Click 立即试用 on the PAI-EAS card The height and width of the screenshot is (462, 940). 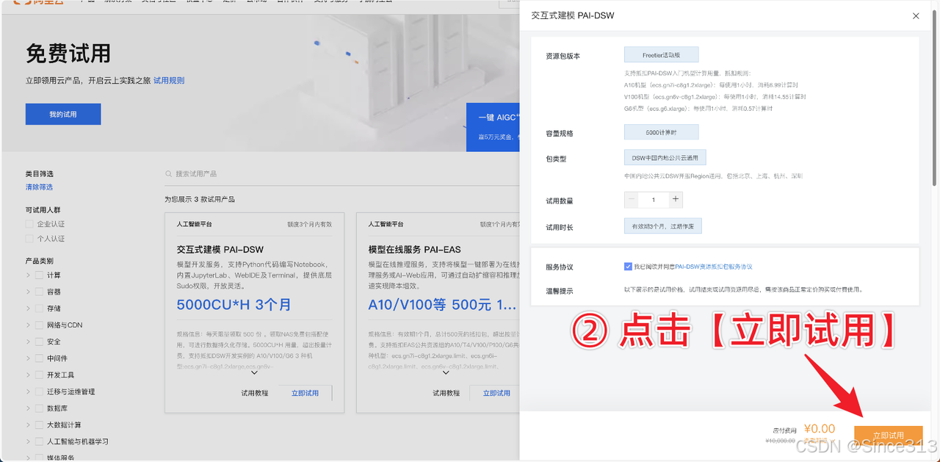(496, 393)
